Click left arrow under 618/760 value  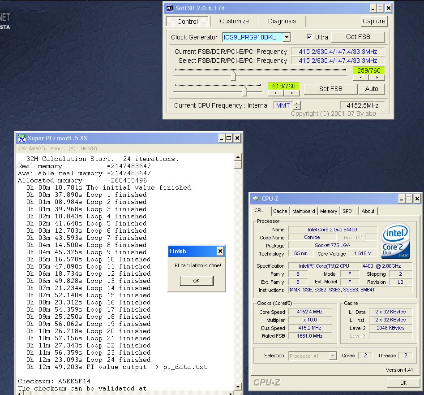click(275, 93)
